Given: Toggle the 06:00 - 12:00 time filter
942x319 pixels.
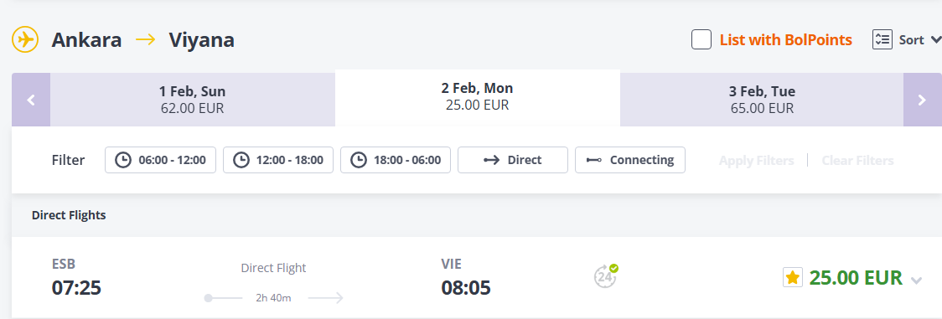Looking at the screenshot, I should (x=160, y=160).
